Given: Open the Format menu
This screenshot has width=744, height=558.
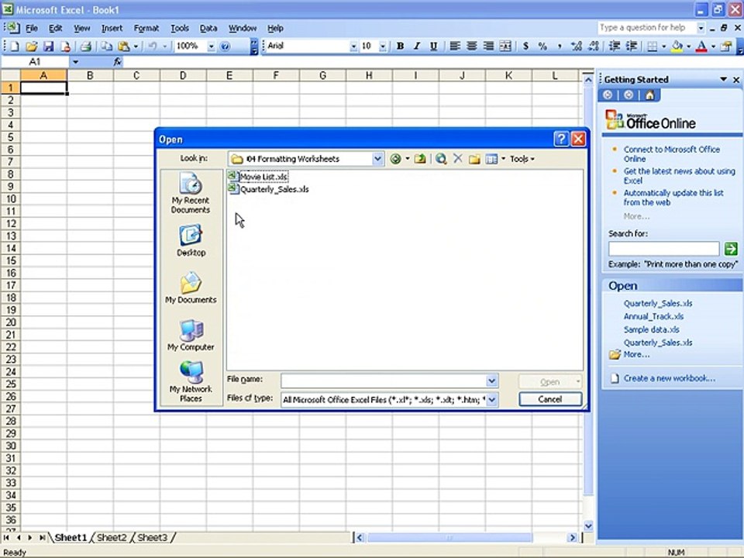Looking at the screenshot, I should [146, 28].
